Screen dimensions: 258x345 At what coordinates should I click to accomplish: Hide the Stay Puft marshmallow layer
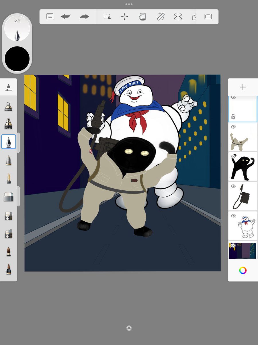point(233,216)
